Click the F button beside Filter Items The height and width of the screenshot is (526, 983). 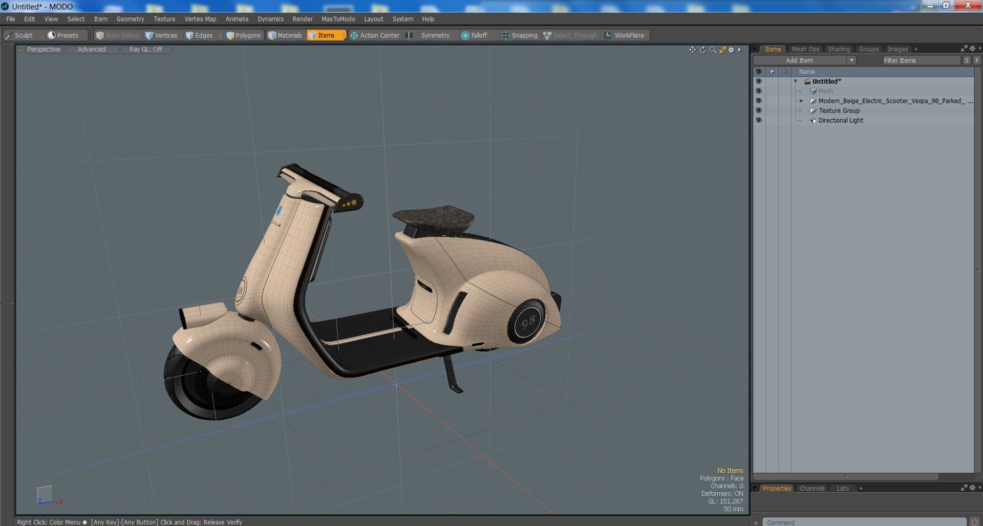pos(977,60)
